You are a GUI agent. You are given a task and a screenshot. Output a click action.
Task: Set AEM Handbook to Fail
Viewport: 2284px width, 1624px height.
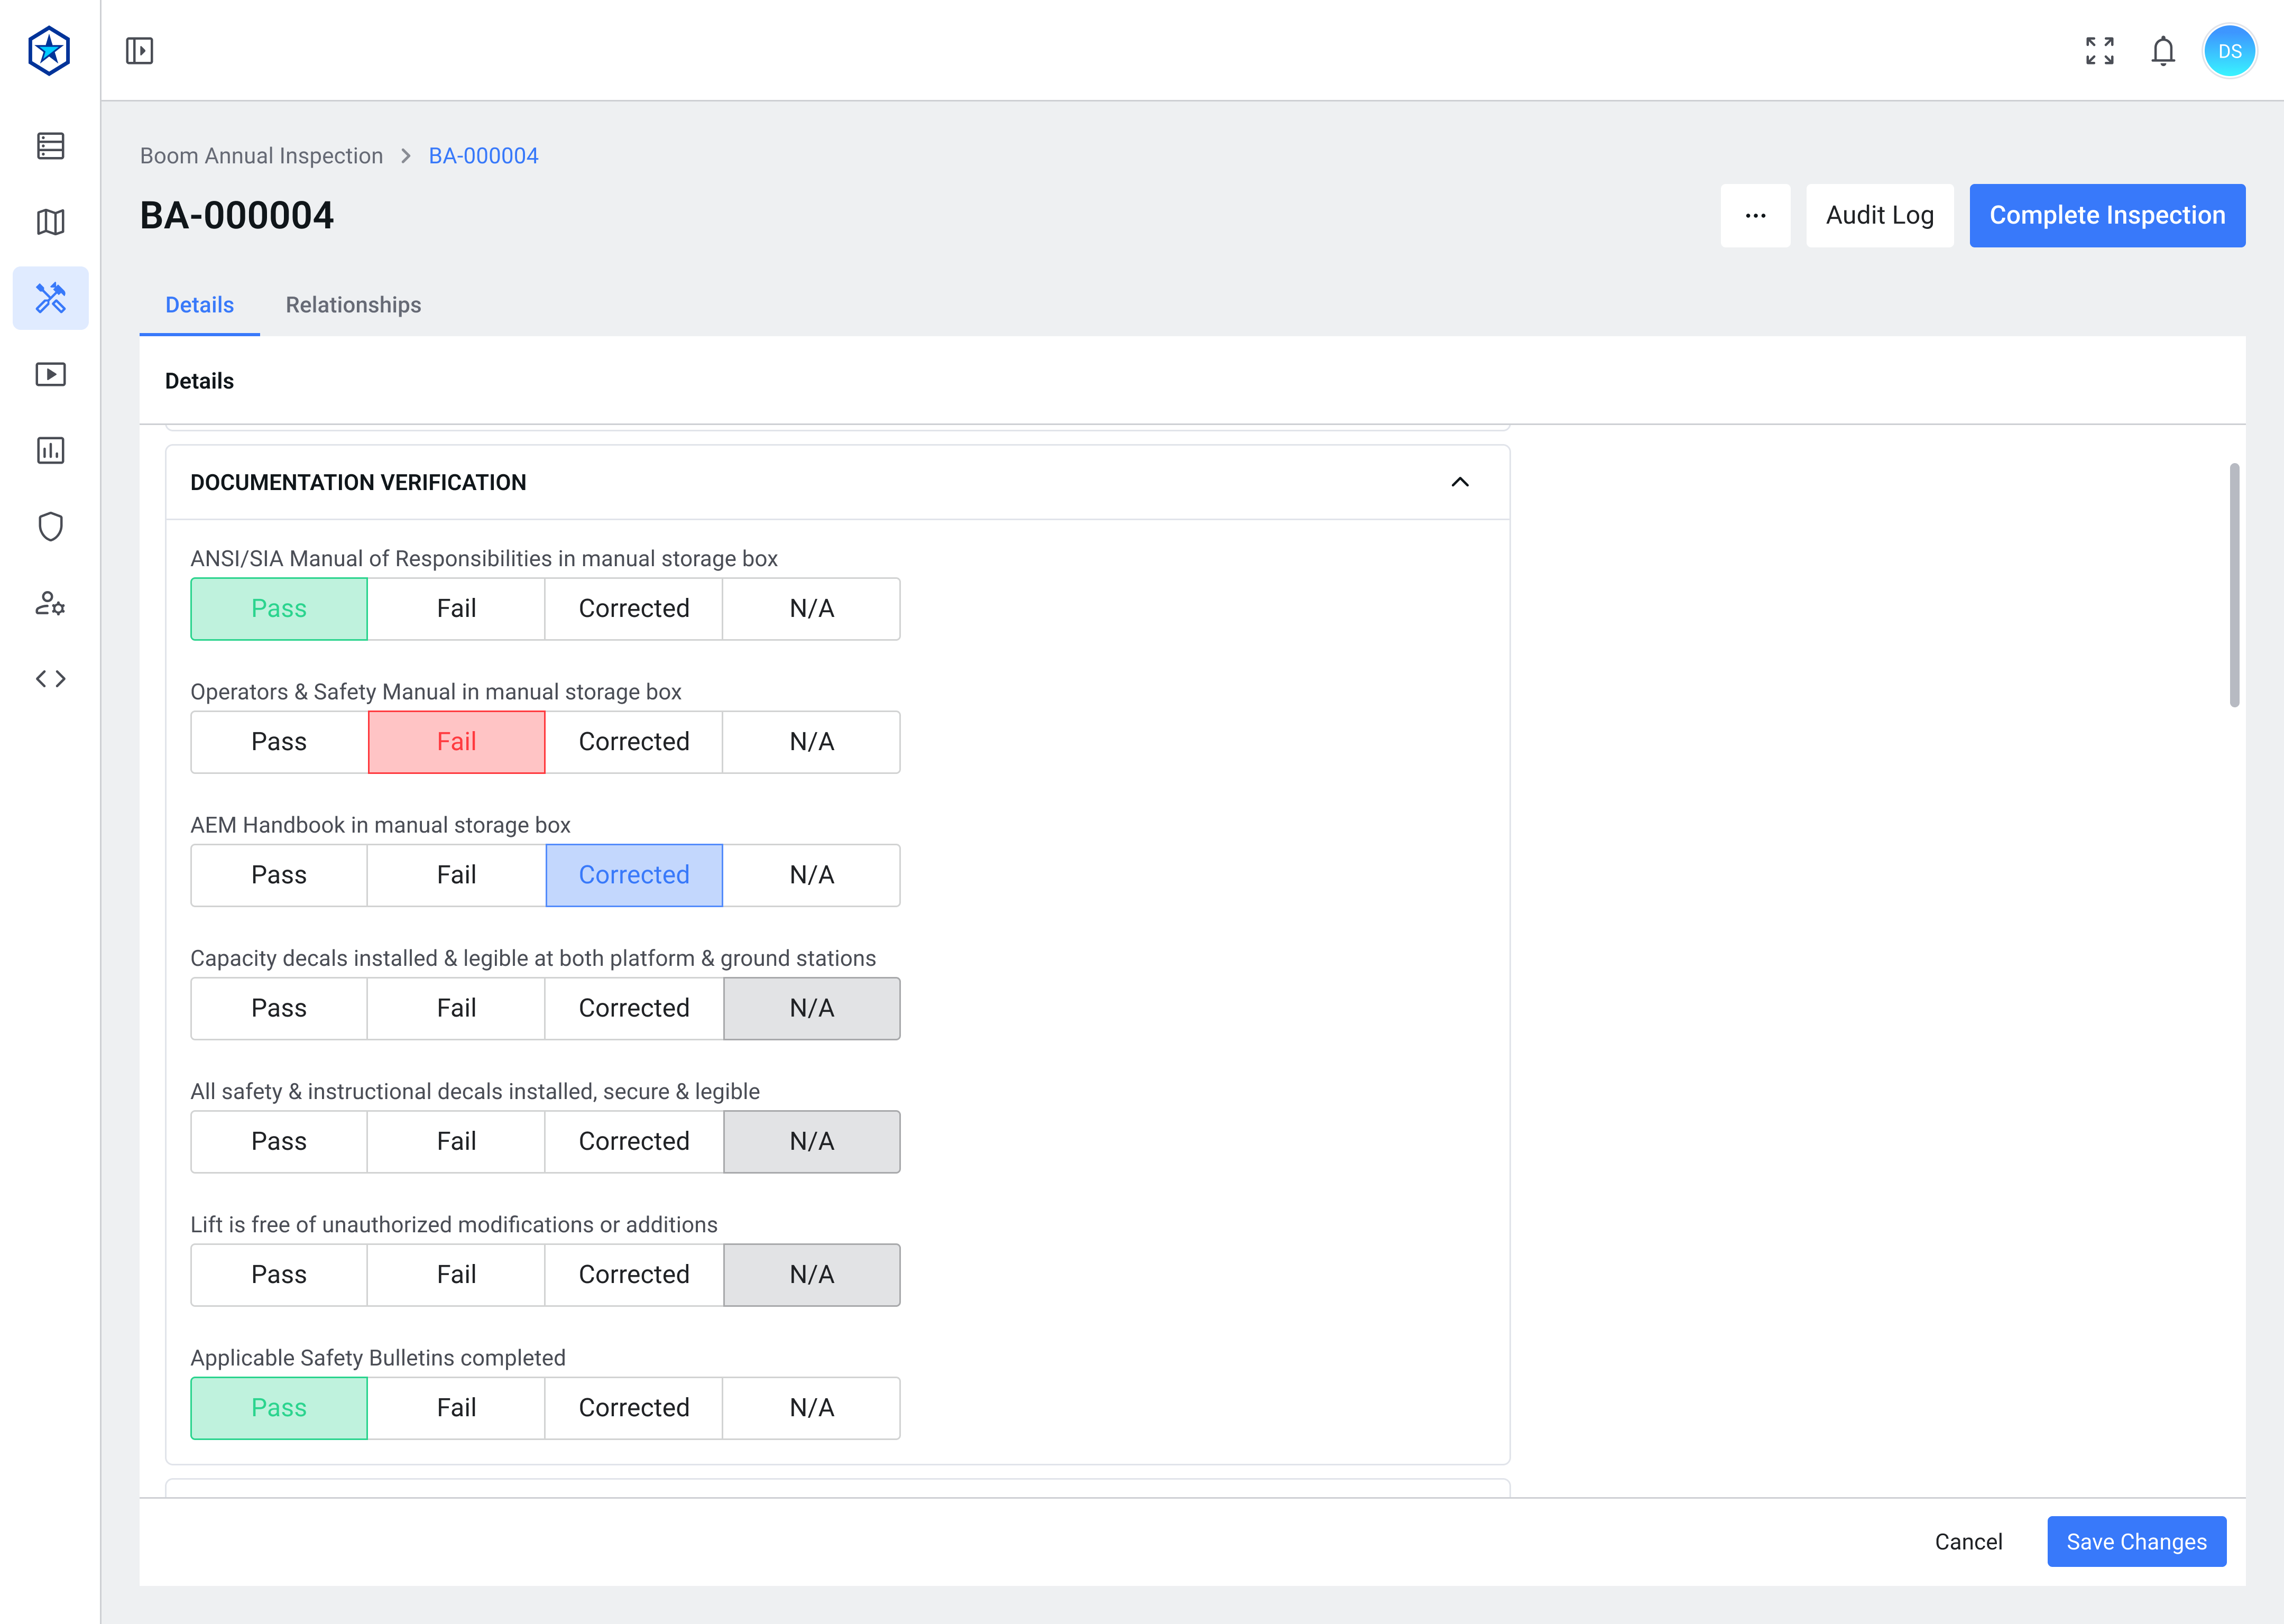(x=456, y=875)
